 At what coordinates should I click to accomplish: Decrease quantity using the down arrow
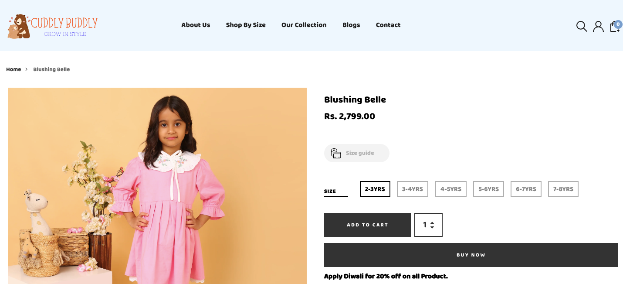click(x=432, y=227)
